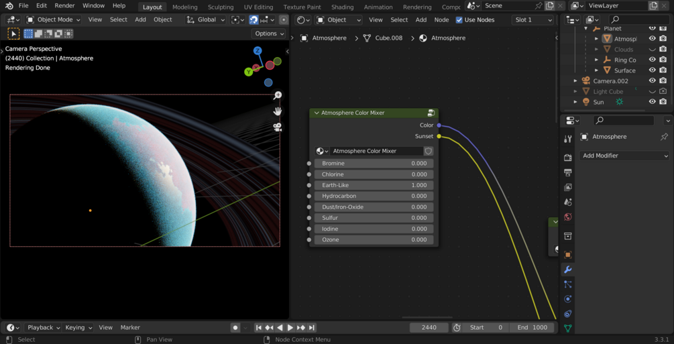Click the timeline Marker menu button
674x344 pixels.
coord(130,328)
